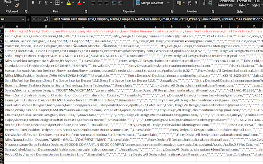This screenshot has width=263, height=164.
Task: Open the Borders dropdown arrow
Action: [x=62, y=3]
